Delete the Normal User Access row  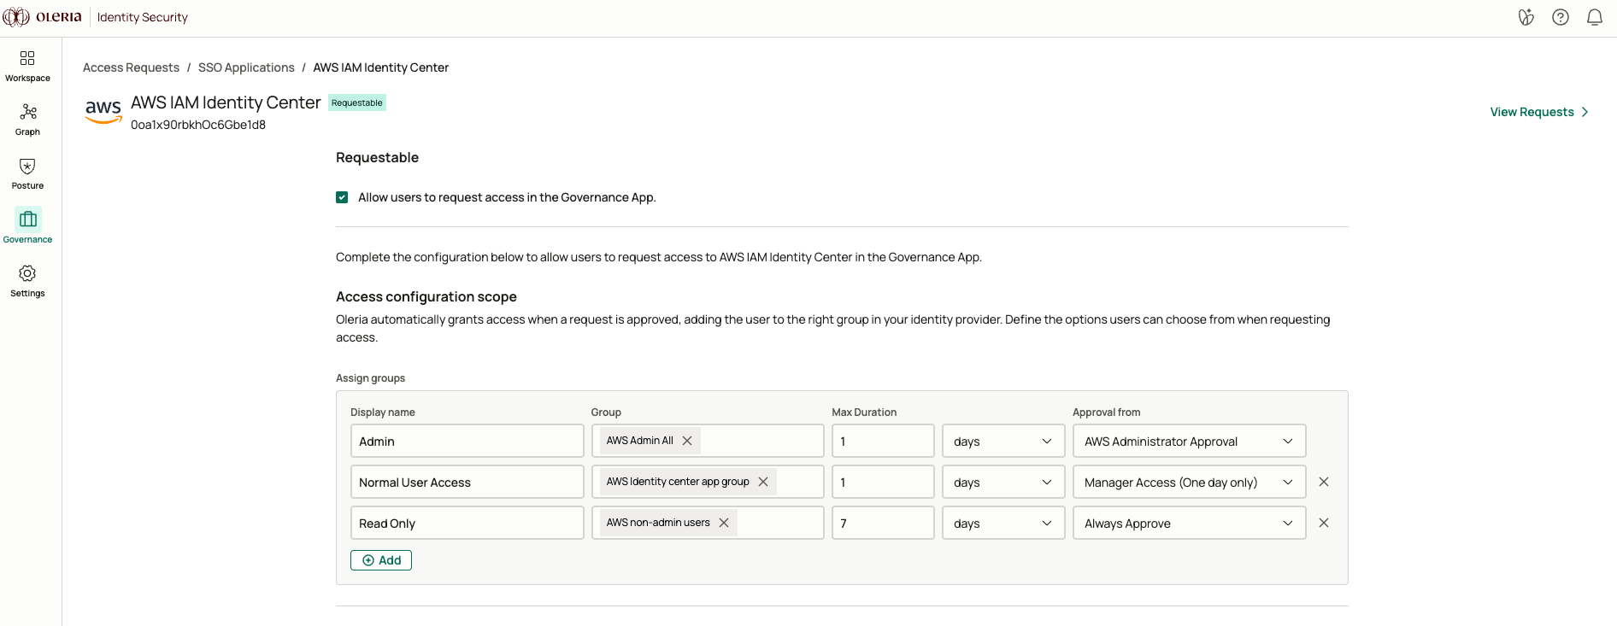coord(1324,482)
